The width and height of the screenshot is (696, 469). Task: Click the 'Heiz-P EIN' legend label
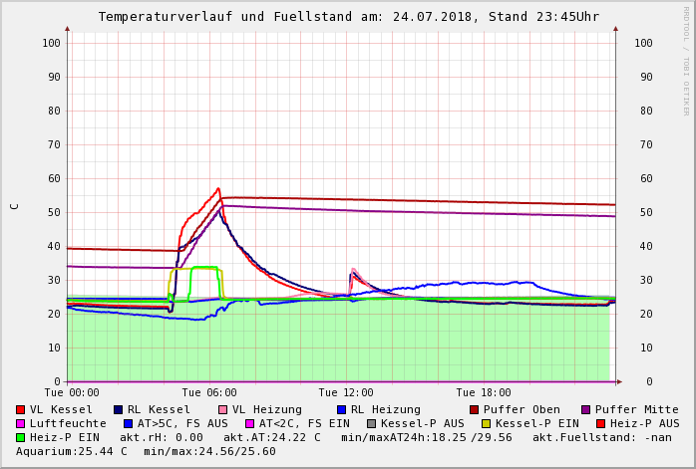[x=65, y=437]
